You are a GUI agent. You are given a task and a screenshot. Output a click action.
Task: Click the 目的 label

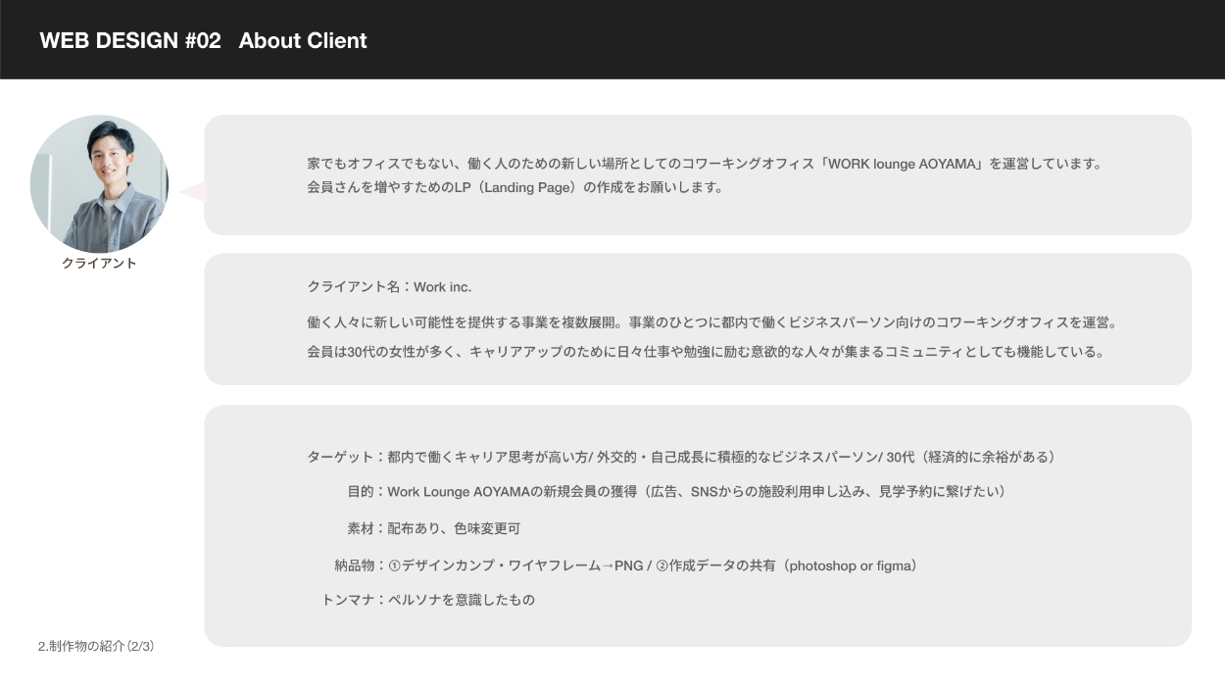[360, 491]
